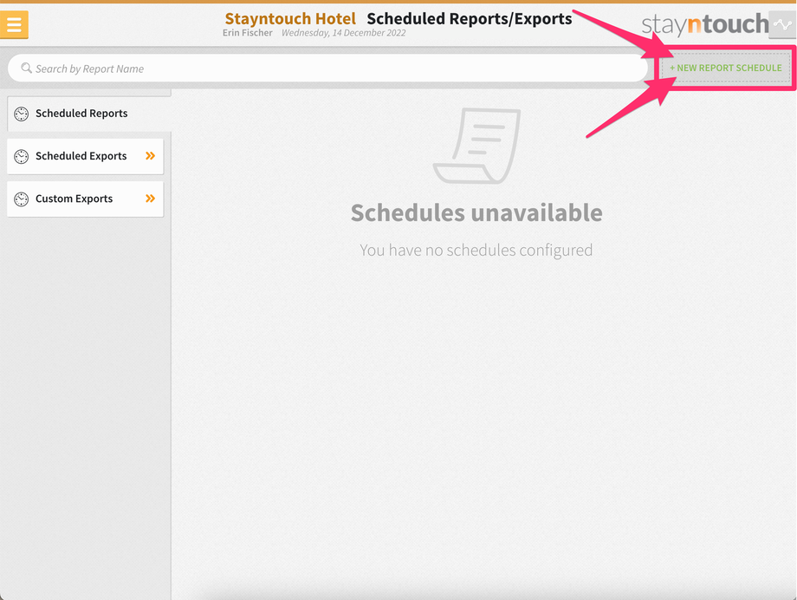Click the Stayntouch Hotel name

tap(290, 19)
